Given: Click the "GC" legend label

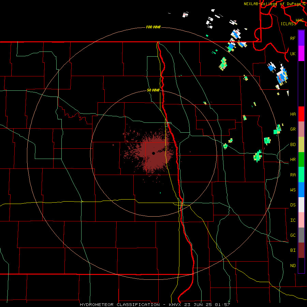Looking at the screenshot, I should click(x=293, y=235).
